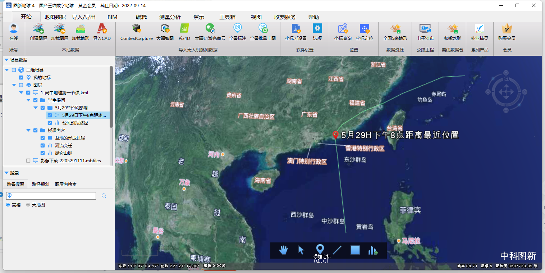Switch to BIM tab
Viewport: 545px width, 273px height.
coord(112,17)
